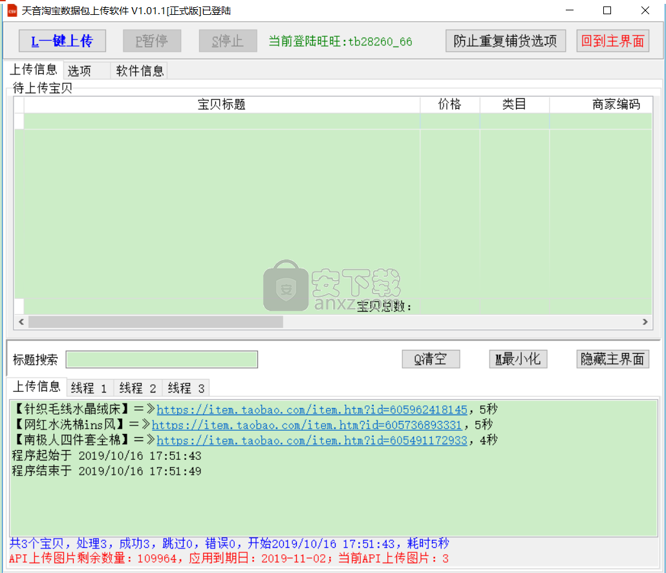Click the P暂停 pause button
This screenshot has width=666, height=573.
pos(152,41)
